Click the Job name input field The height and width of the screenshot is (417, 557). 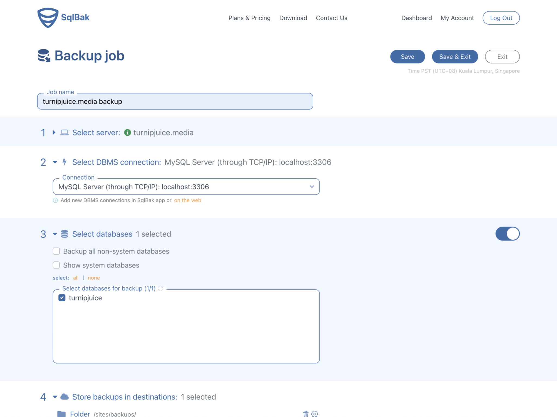175,101
